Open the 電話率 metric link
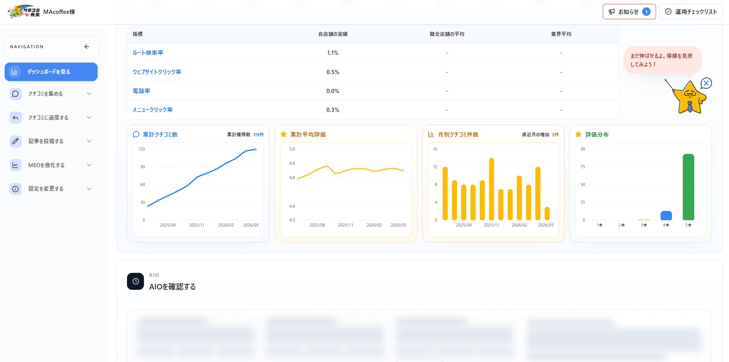Screen dimensions: 729x362 pos(141,91)
